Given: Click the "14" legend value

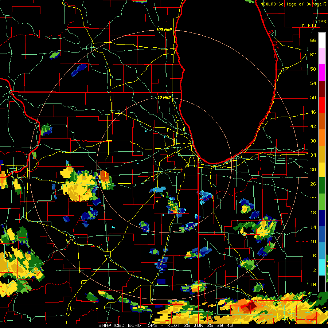Looking at the screenshot, I should [x=313, y=227].
